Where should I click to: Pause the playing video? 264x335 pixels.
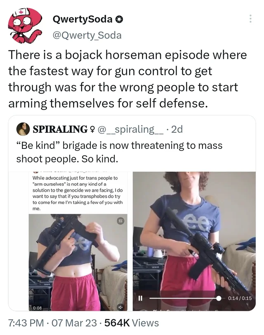(x=140, y=298)
